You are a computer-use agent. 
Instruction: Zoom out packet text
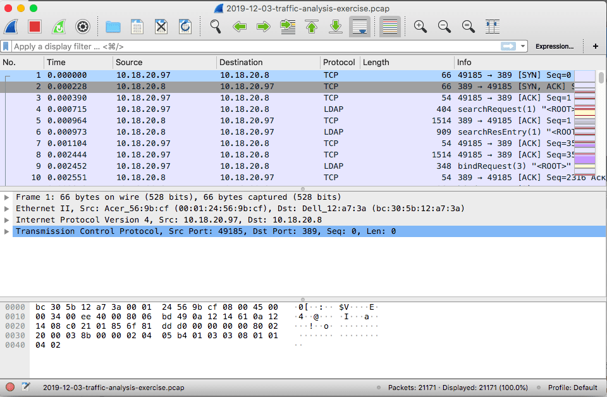point(445,27)
